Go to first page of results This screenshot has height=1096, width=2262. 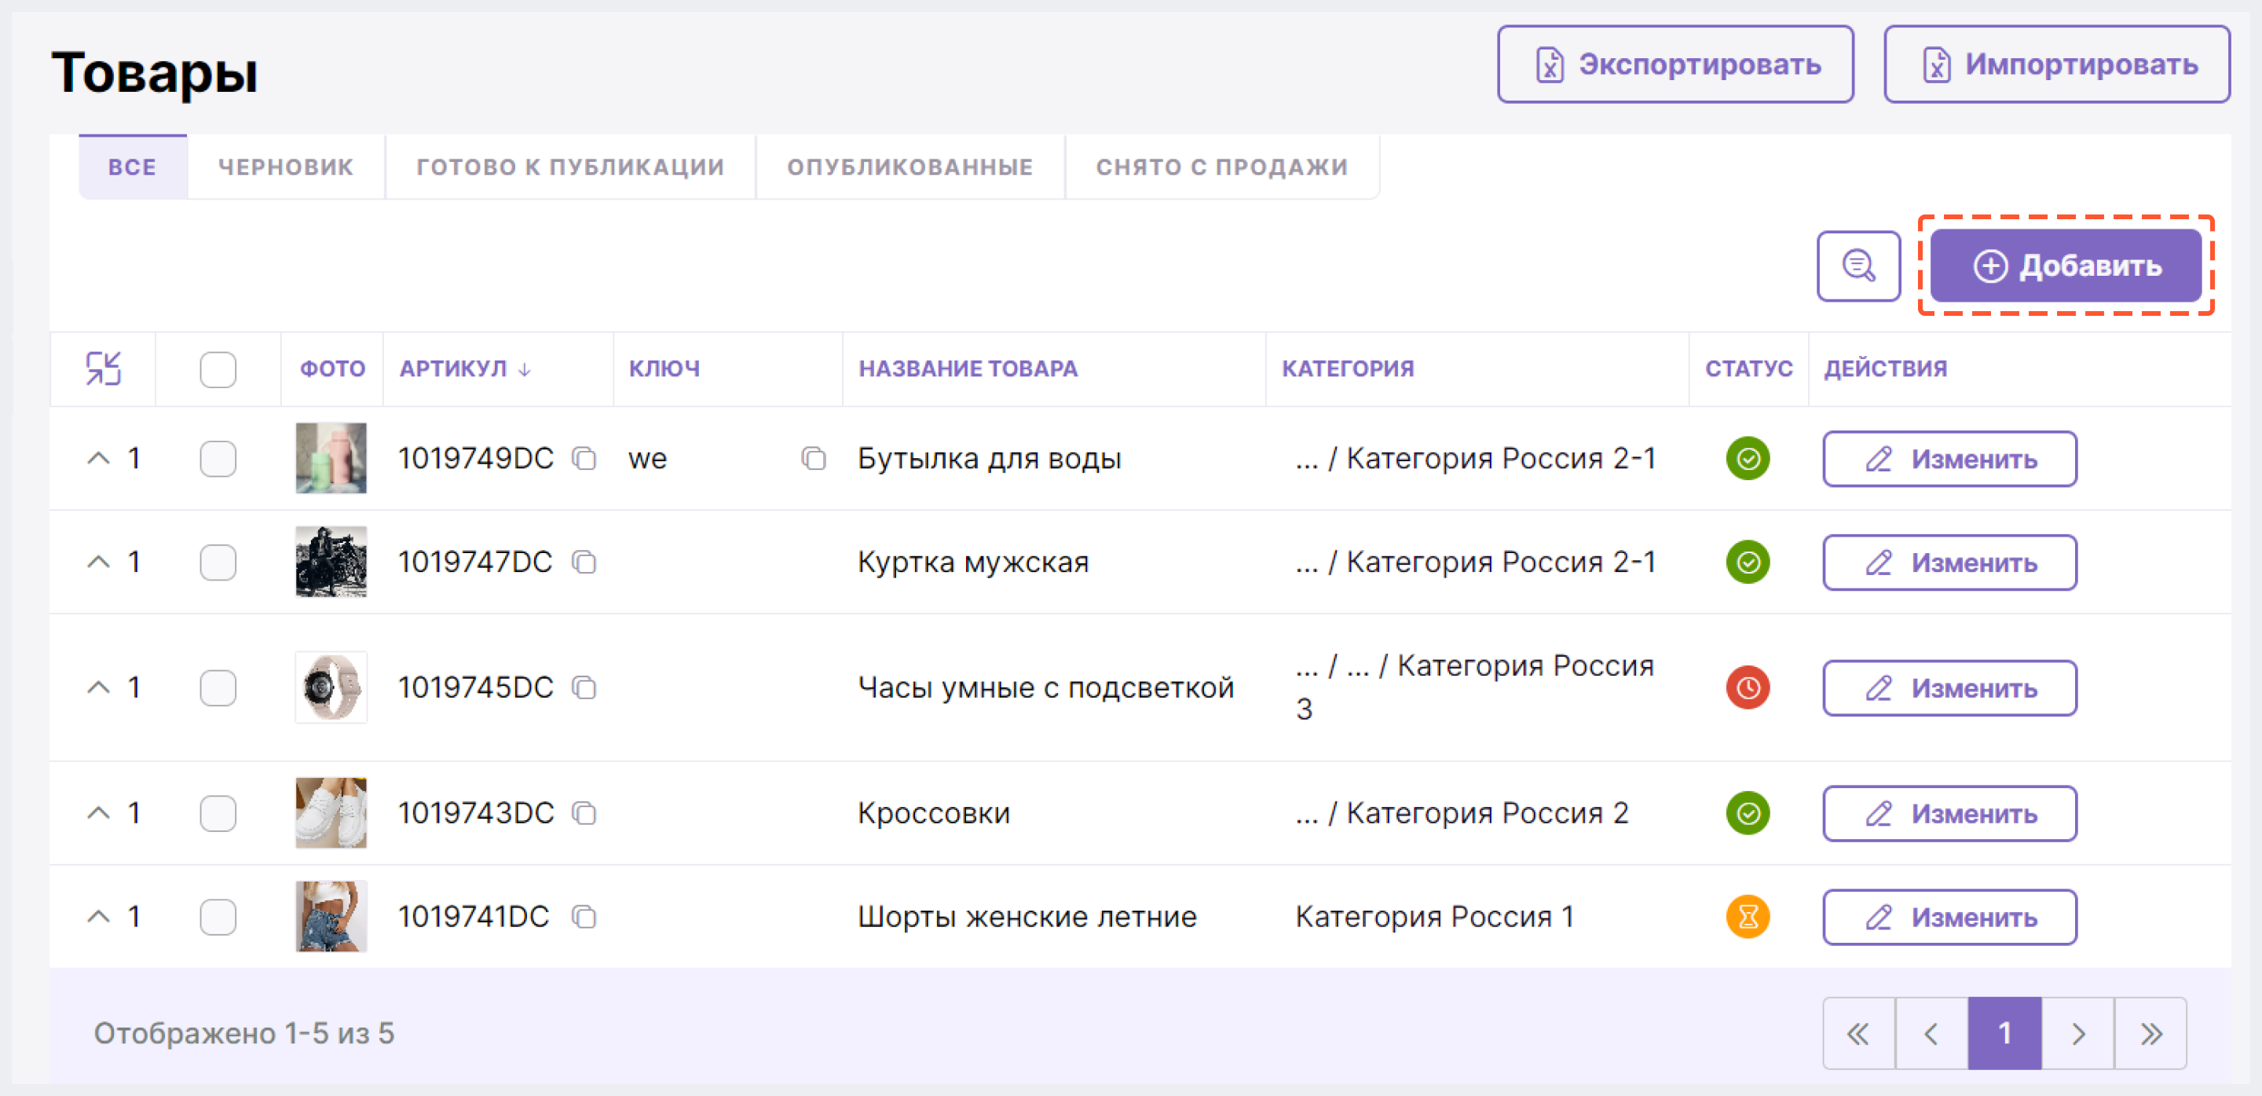click(1858, 1034)
